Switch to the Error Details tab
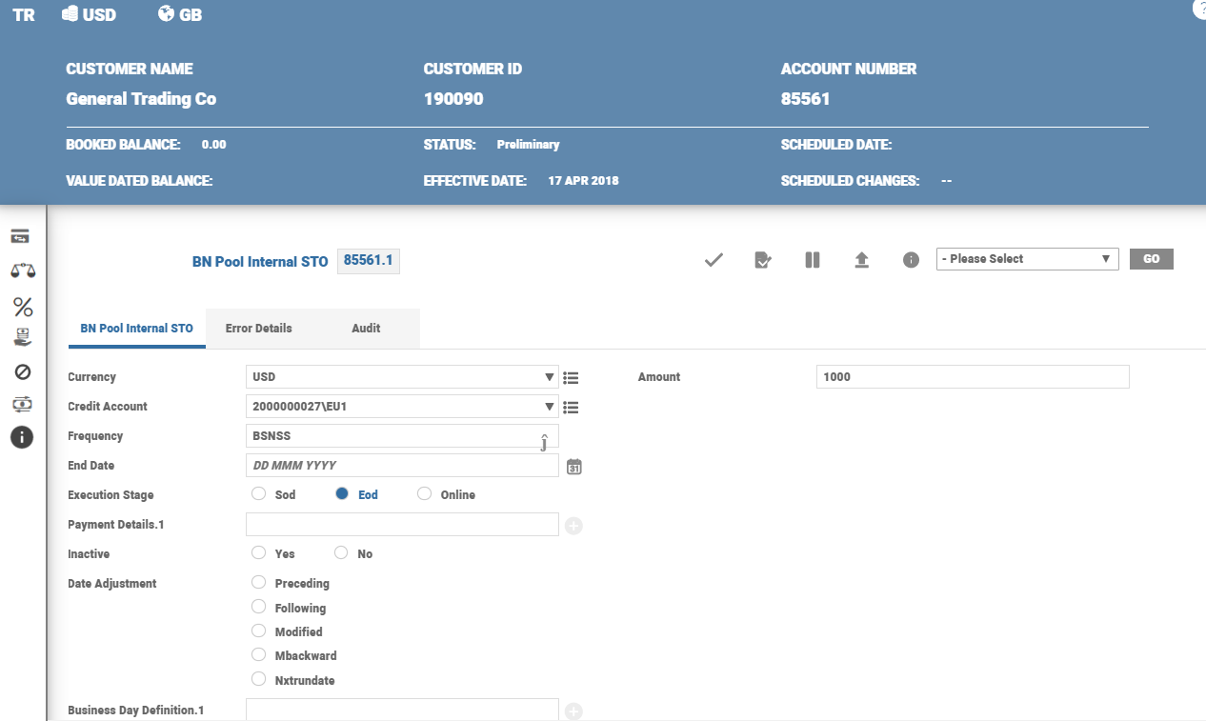 (259, 329)
